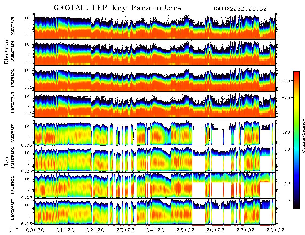The height and width of the screenshot is (235, 305).
Task: Click the "DATE:2002.03.30" label
Action: (x=240, y=9)
